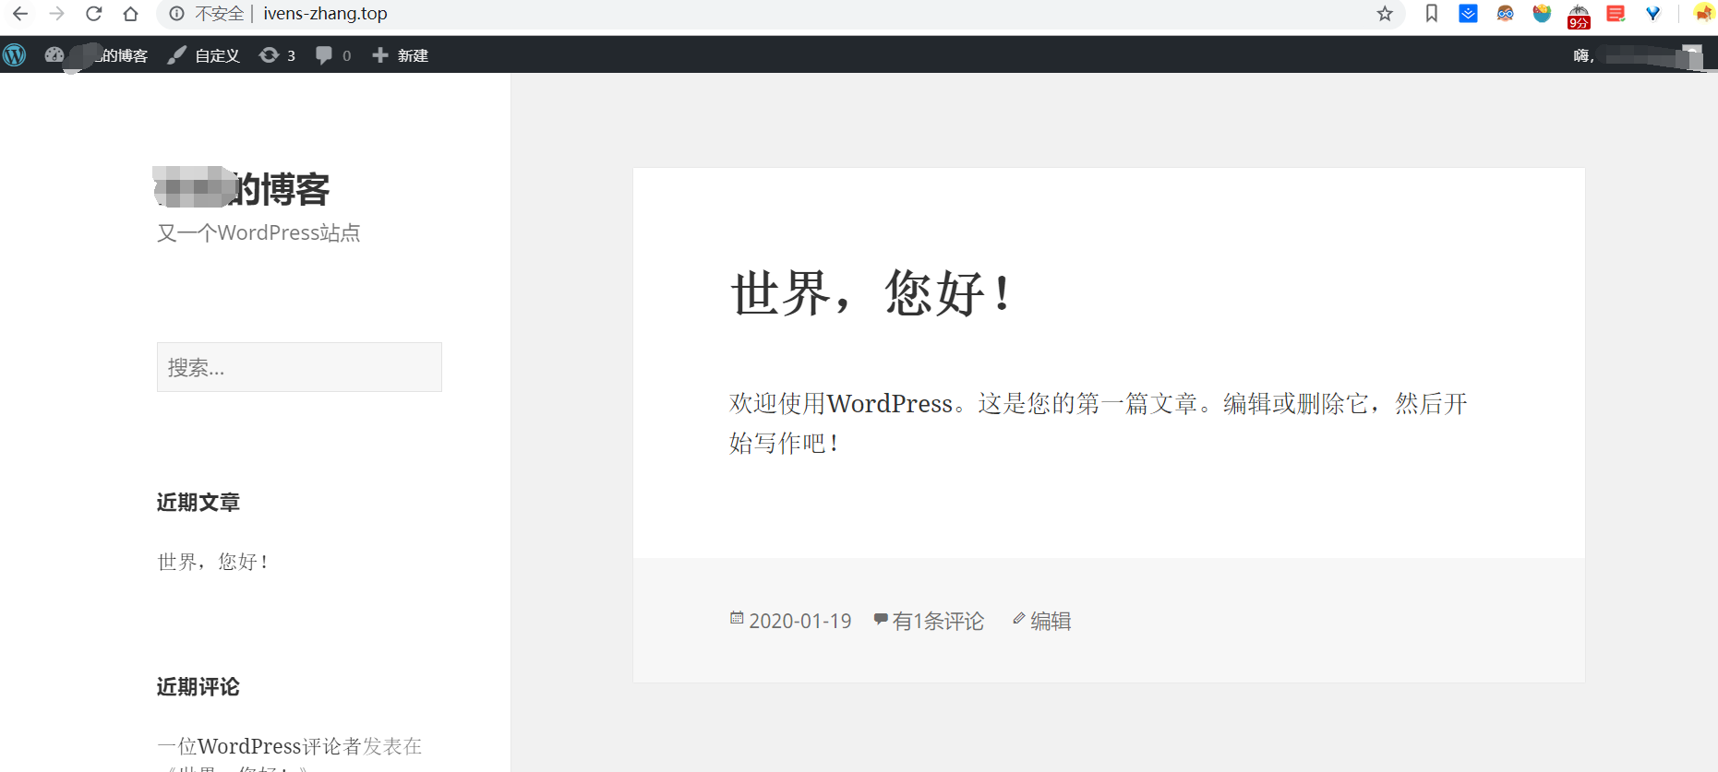Click the post body text 欢迎使用WordPress
The width and height of the screenshot is (1718, 772).
(841, 404)
